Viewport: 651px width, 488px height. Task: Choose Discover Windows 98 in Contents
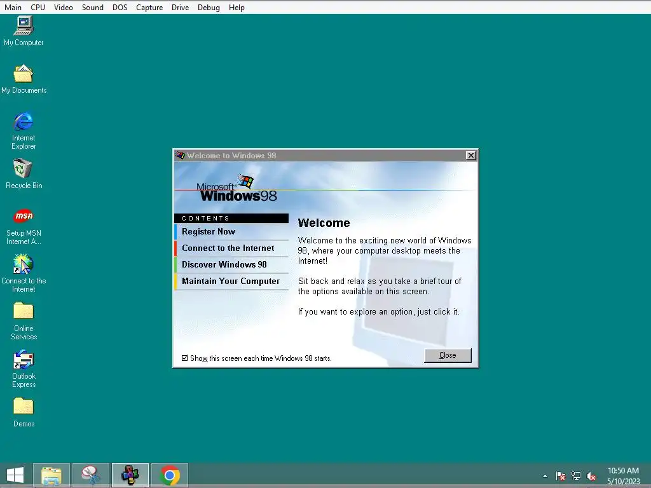[x=231, y=265]
